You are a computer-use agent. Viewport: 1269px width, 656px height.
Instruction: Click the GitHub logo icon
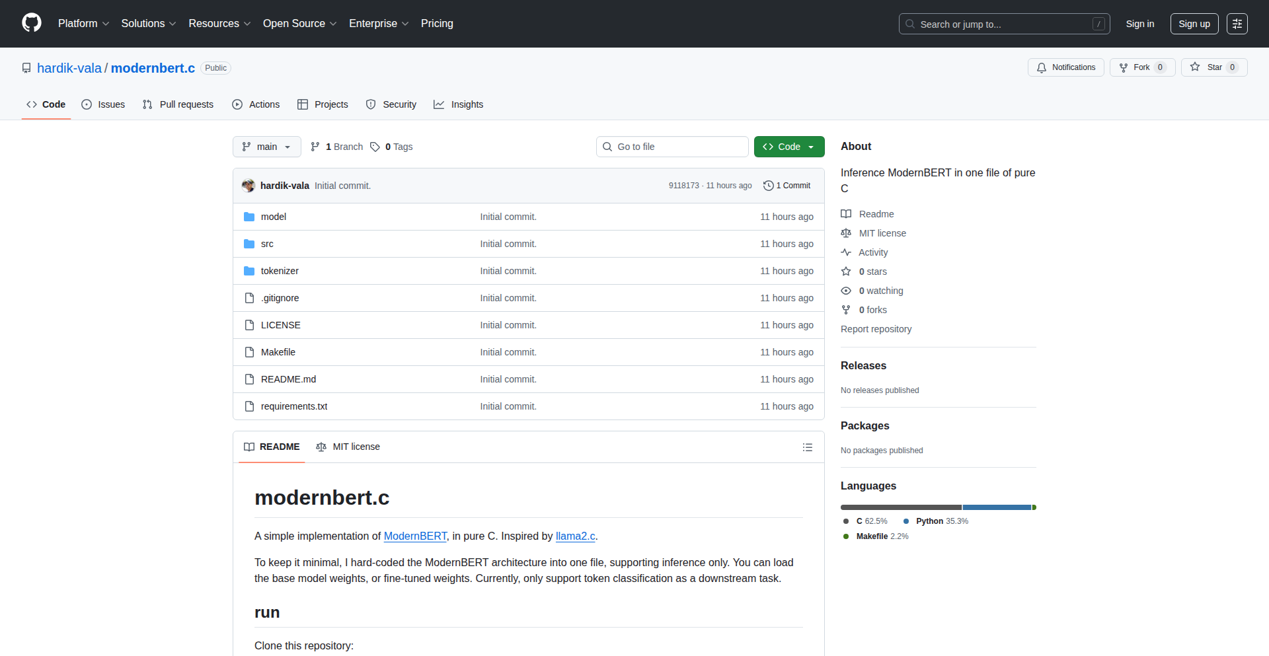32,23
